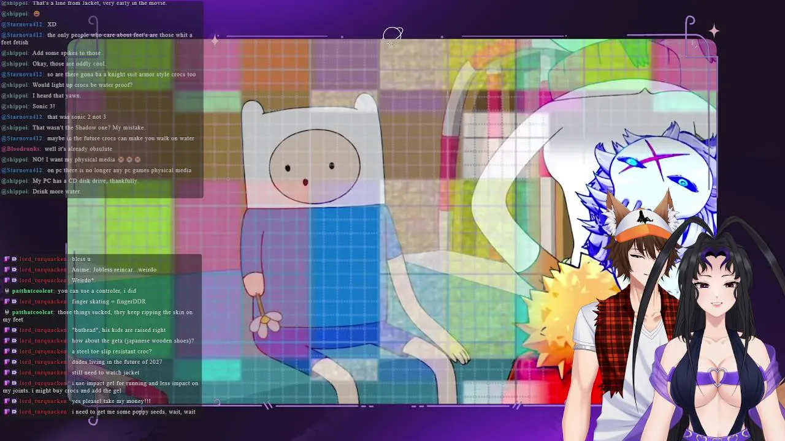Click the flower held by Finn in video
The image size is (785, 441).
pos(267,323)
